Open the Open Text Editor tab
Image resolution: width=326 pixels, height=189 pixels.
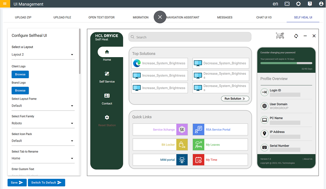(102, 18)
